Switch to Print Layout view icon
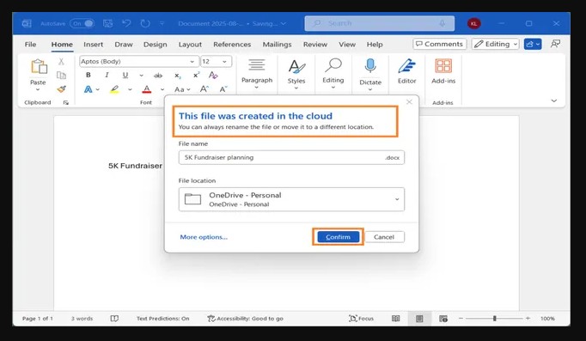 (x=419, y=319)
